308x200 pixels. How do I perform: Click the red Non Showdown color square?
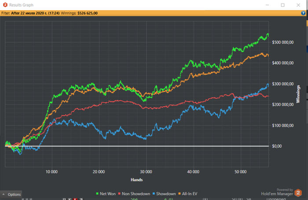tap(119, 194)
